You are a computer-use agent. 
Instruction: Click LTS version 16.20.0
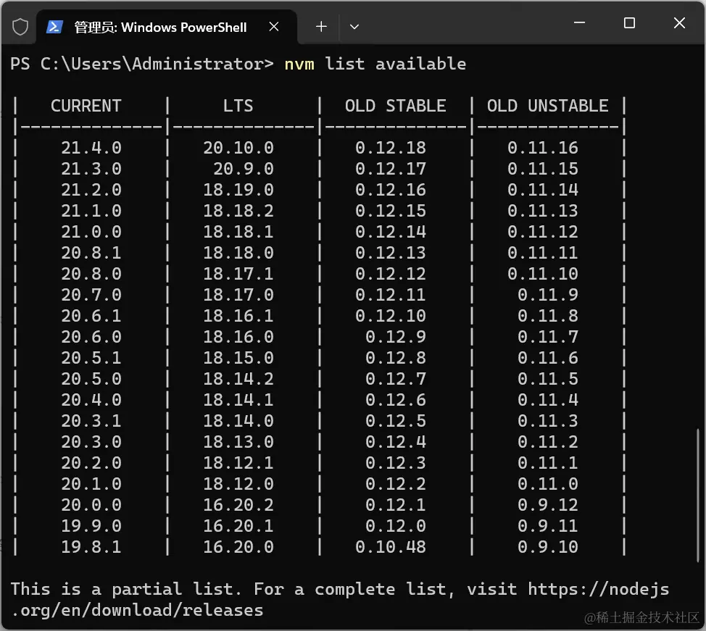point(238,547)
